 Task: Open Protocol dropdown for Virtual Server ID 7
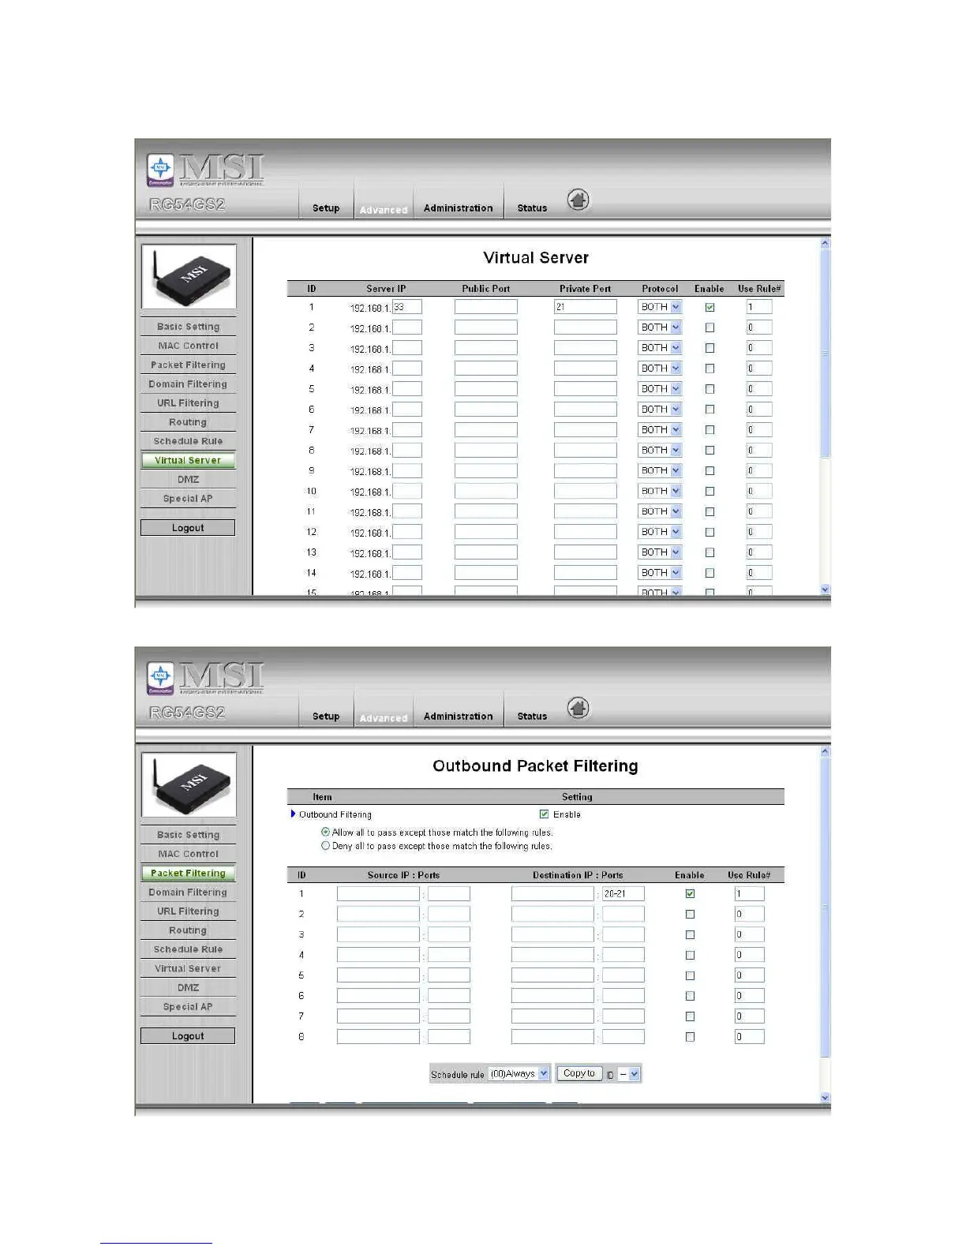660,430
